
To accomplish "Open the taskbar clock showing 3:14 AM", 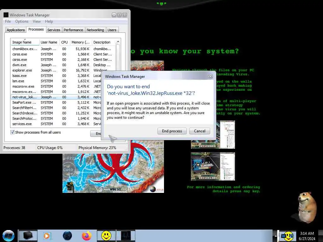I will 307,236.
